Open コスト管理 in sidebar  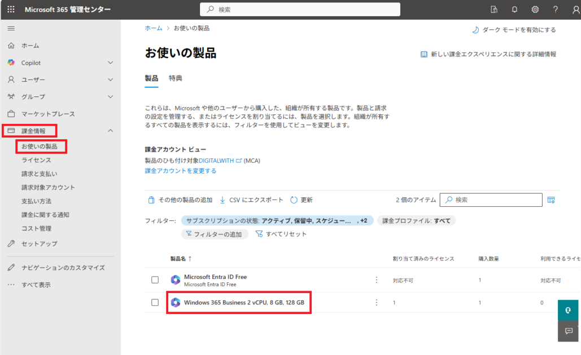click(x=36, y=229)
